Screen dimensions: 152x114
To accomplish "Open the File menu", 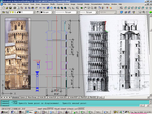I will (x=5, y=4).
